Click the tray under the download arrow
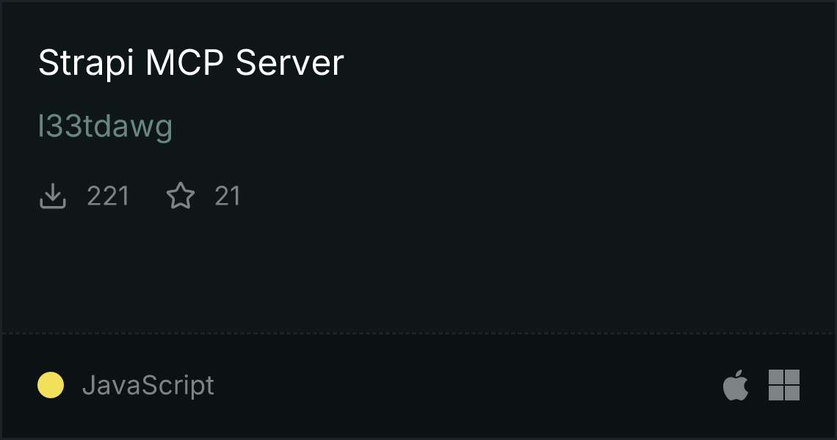This screenshot has height=440, width=837. click(x=53, y=205)
